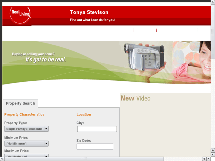This screenshot has width=215, height=161.
Task: Click 'Find out what I can do for you!'
Action: tap(93, 20)
